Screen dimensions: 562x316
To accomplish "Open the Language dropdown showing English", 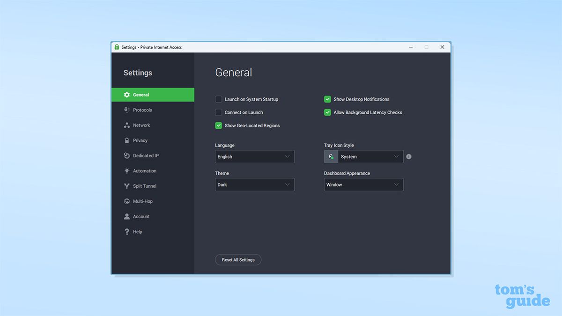I will [x=255, y=156].
